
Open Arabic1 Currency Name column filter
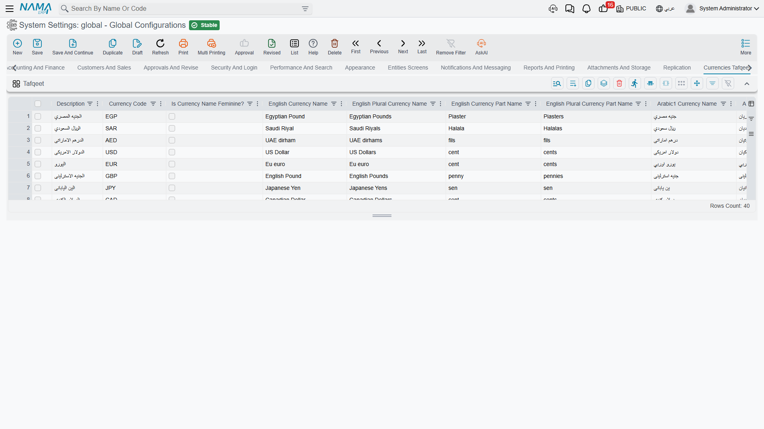pyautogui.click(x=723, y=104)
